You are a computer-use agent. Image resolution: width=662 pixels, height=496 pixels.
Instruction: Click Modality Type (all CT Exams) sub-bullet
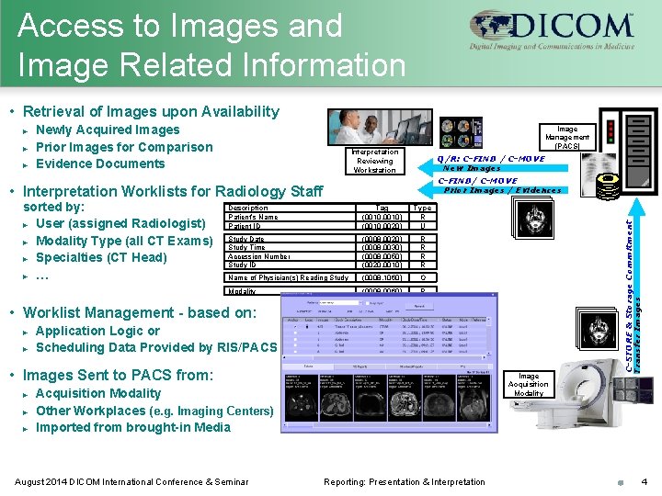(x=124, y=241)
